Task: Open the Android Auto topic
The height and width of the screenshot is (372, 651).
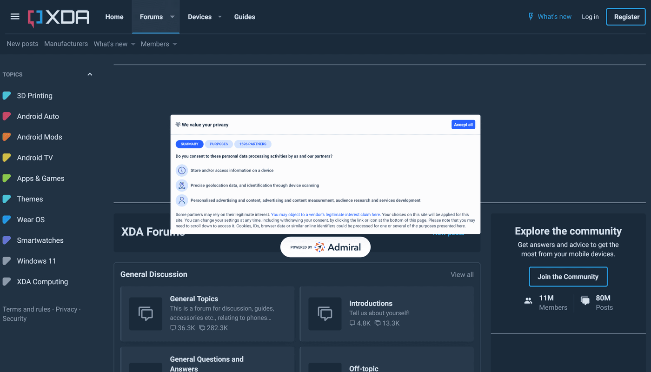Action: 38,116
